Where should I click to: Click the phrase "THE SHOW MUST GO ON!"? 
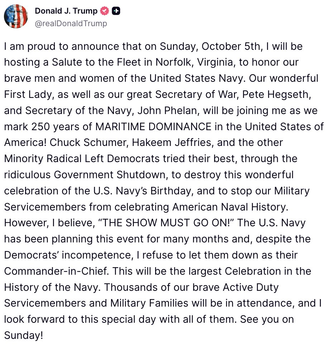[x=167, y=222]
